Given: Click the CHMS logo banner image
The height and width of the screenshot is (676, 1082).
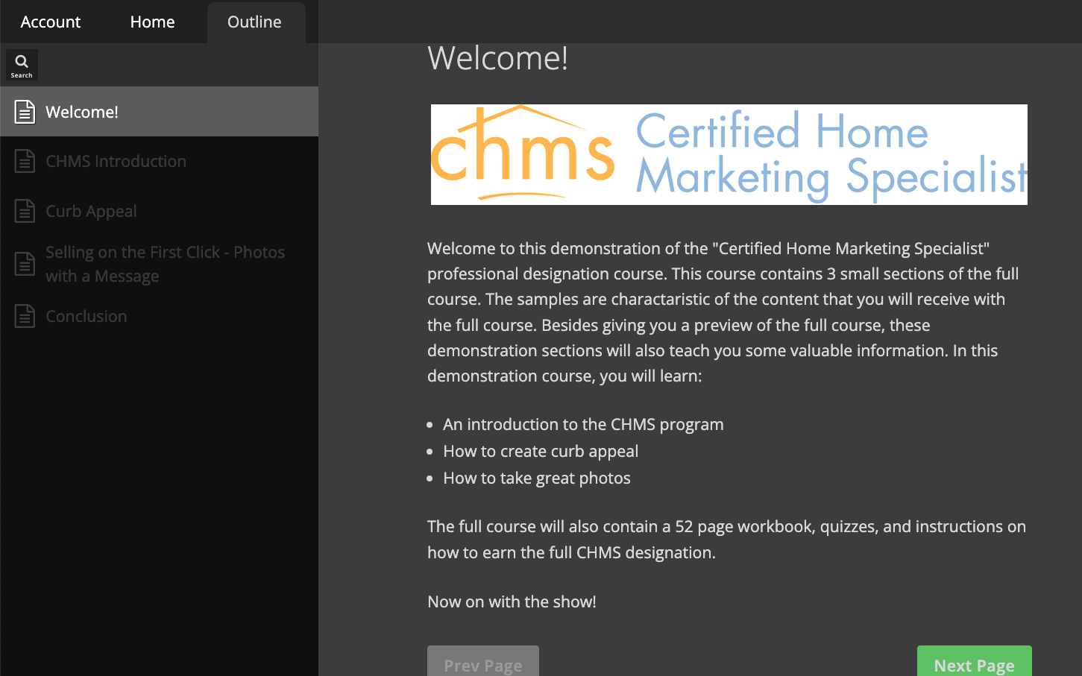Looking at the screenshot, I should point(729,154).
